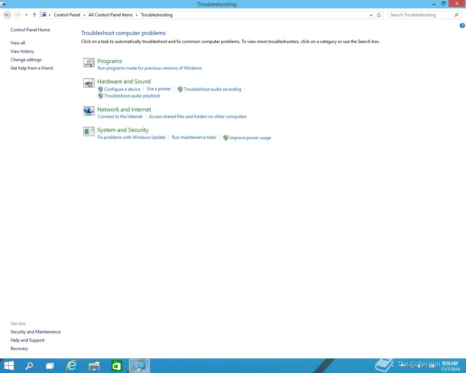Click Access shared files and folders link
The height and width of the screenshot is (373, 466).
(198, 117)
